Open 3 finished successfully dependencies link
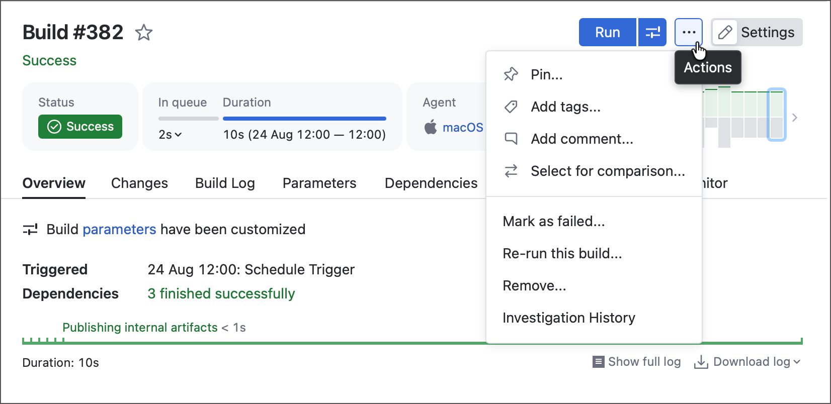The image size is (831, 404). point(221,294)
